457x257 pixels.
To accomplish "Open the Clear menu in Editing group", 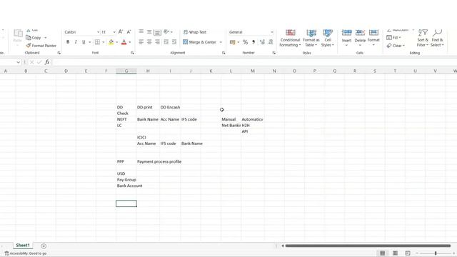I will click(x=396, y=46).
